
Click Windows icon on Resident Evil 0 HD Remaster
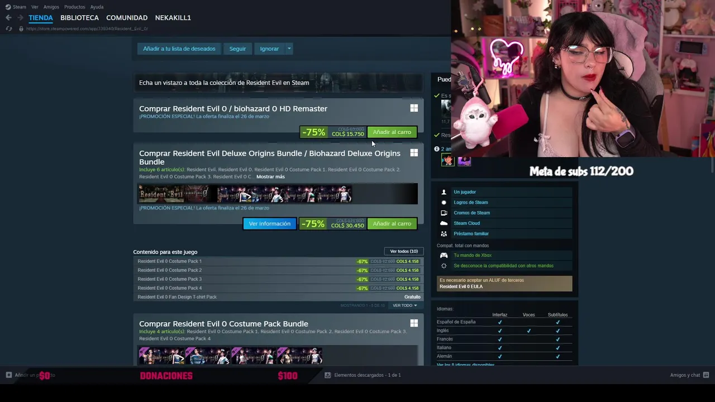tap(414, 108)
